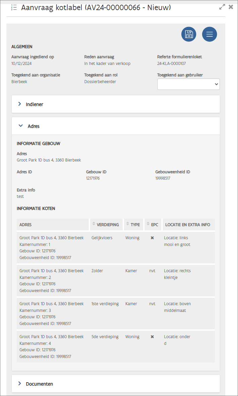Sort table by Type column arrows
238x396 pixels.
tap(127, 224)
